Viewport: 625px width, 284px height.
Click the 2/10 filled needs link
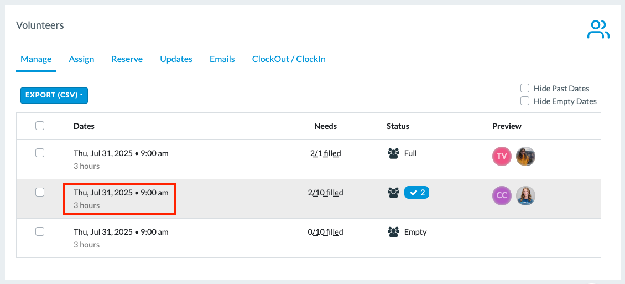pos(326,193)
